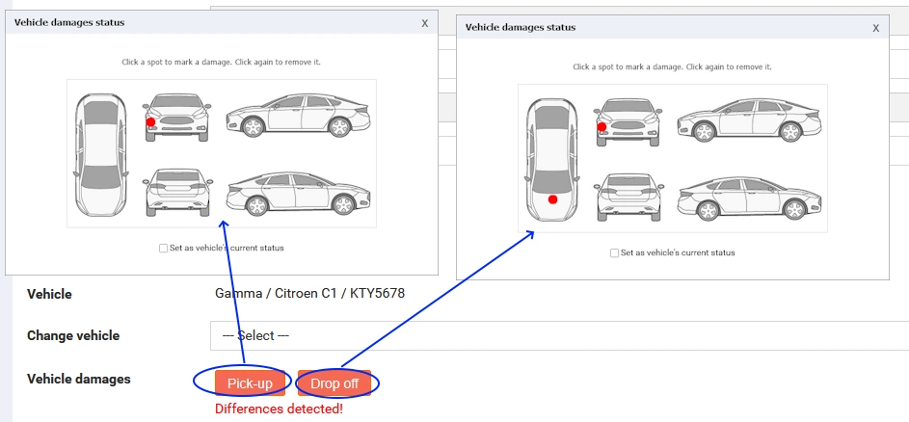Mark damage on upper side-view car, left dialog
This screenshot has width=909, height=422.
(298, 116)
